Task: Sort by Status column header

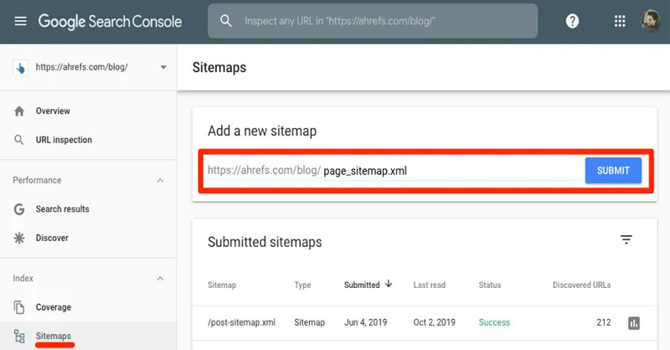Action: pos(490,285)
